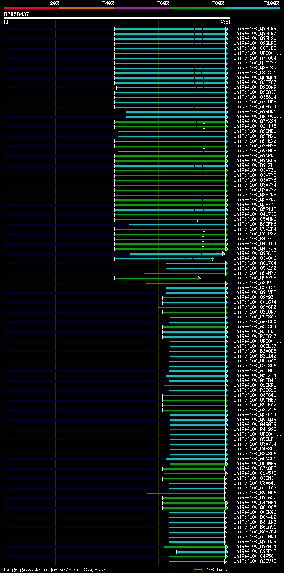The height and width of the screenshot is (573, 284).
Task: Select the UniRef100_P40998 label
Action: pyautogui.click(x=255, y=430)
